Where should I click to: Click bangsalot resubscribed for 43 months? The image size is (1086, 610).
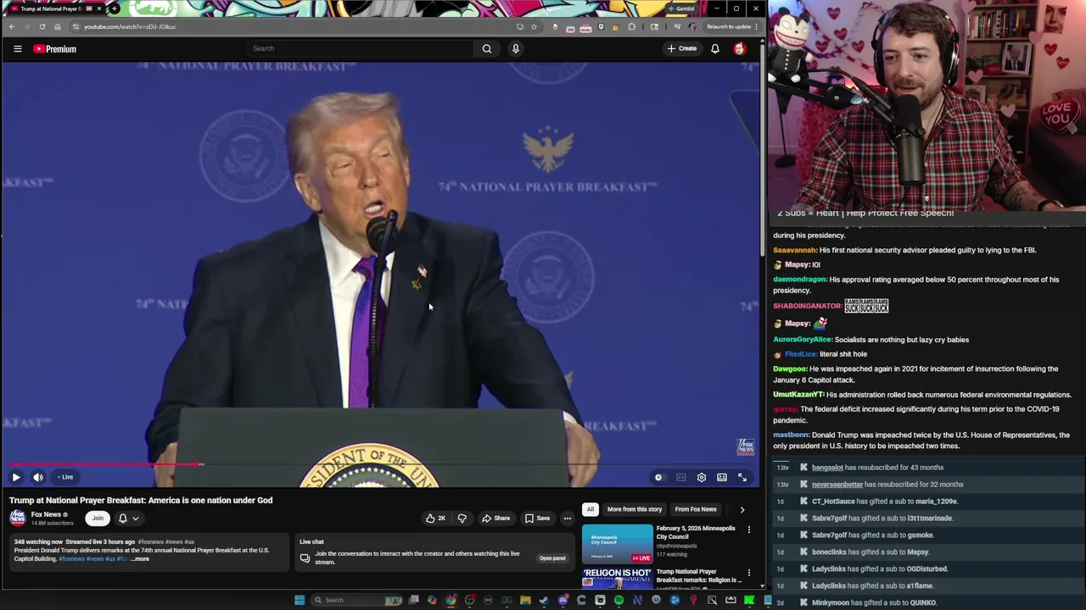pos(877,468)
